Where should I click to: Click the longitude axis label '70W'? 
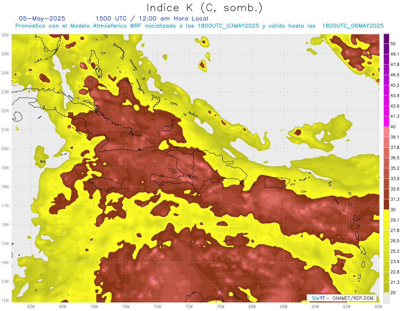click(x=220, y=306)
